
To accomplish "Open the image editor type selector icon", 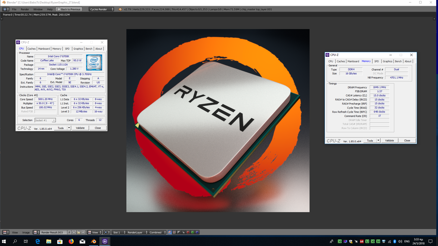I will [x=5, y=232].
